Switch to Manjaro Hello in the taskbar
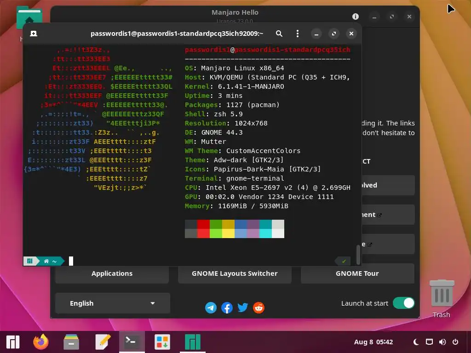The width and height of the screenshot is (471, 353). 193,342
